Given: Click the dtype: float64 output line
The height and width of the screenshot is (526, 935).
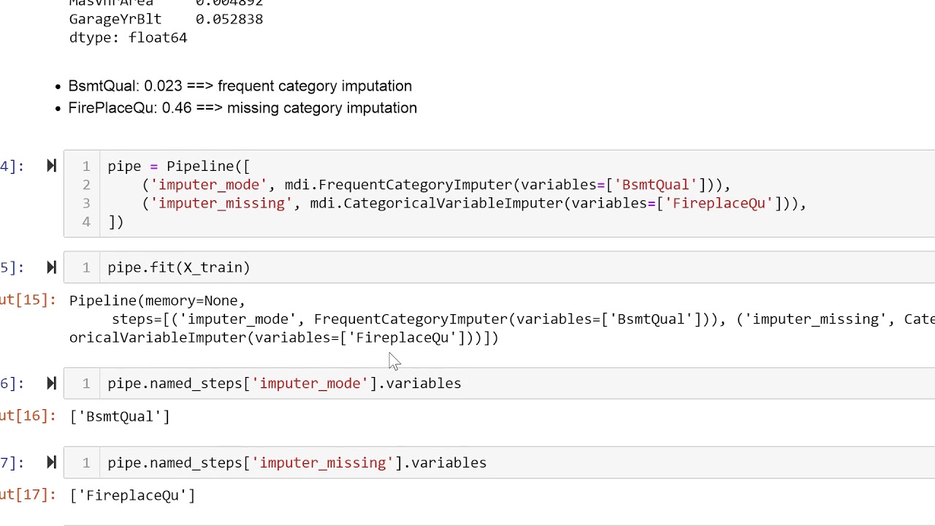Looking at the screenshot, I should 128,38.
